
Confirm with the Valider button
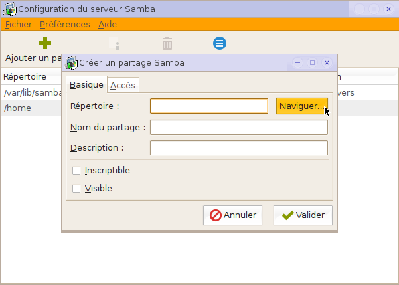[x=303, y=215]
